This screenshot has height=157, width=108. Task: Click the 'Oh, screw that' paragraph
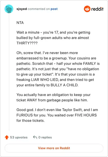click(x=58, y=69)
